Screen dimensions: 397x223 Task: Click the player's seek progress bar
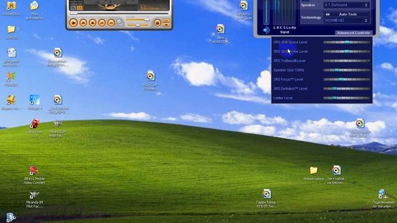tap(119, 14)
